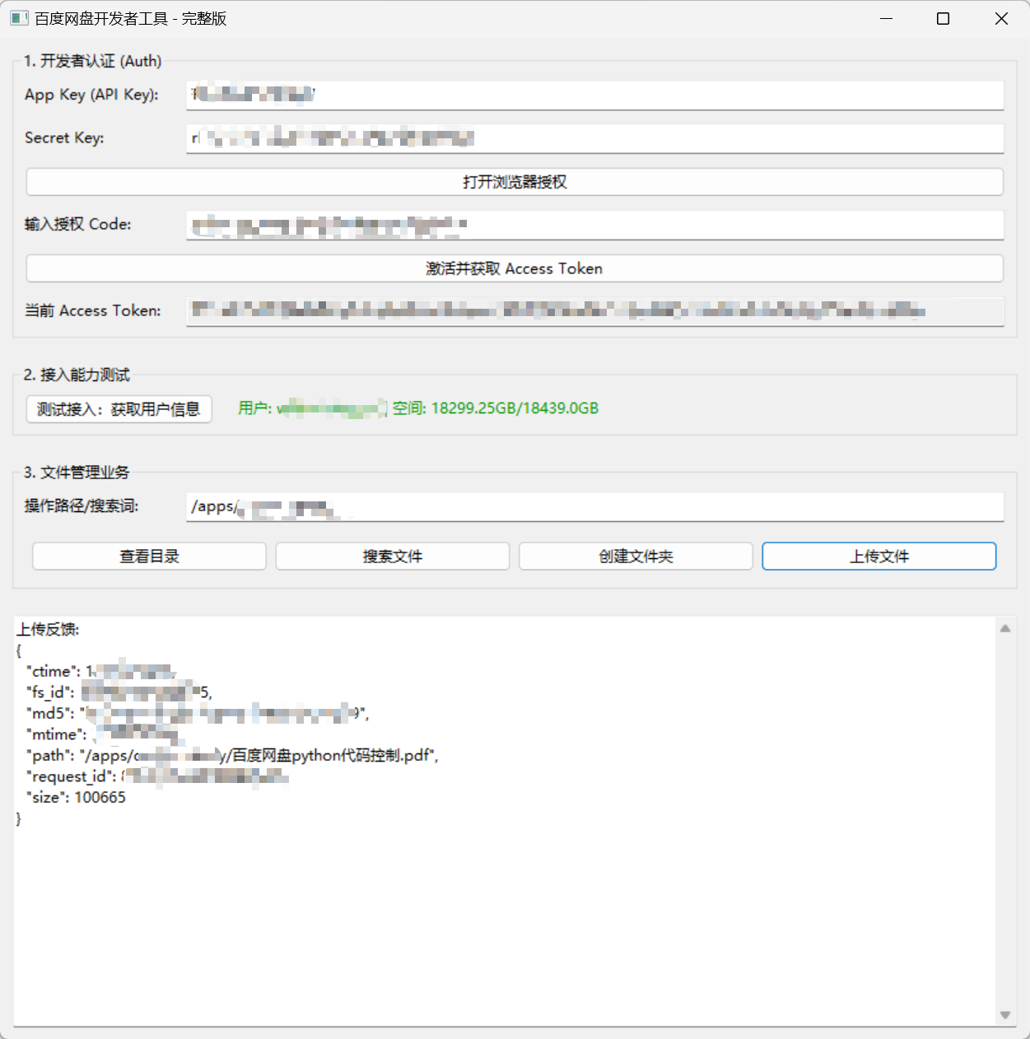Click the "size": 100665 line
Image resolution: width=1030 pixels, height=1039 pixels.
(77, 798)
